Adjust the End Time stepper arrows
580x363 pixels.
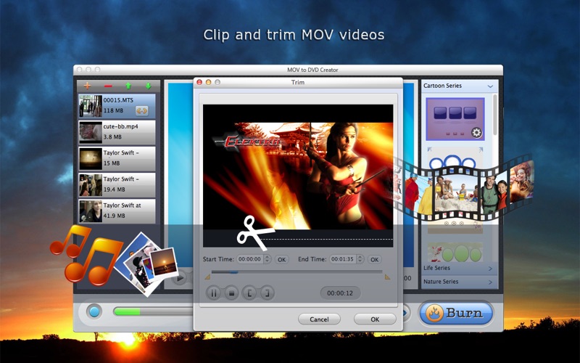pyautogui.click(x=360, y=259)
